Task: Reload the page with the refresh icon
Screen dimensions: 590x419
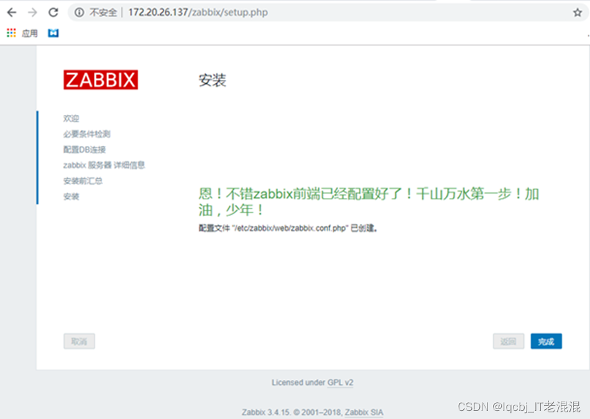Action: coord(53,12)
